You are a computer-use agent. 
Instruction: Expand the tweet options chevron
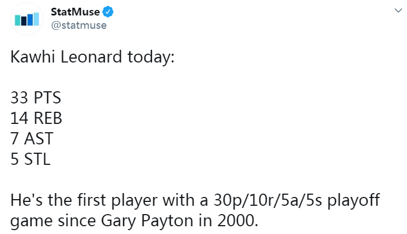tap(398, 11)
